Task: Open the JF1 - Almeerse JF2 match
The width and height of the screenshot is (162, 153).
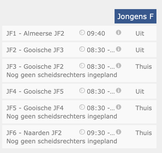Action: click(x=35, y=33)
